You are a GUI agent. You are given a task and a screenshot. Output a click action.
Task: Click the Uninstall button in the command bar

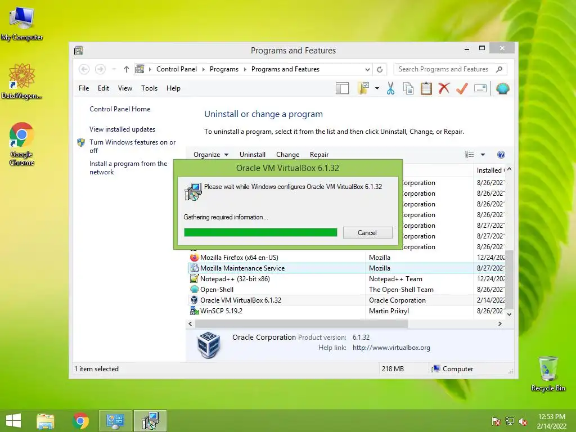pos(253,155)
